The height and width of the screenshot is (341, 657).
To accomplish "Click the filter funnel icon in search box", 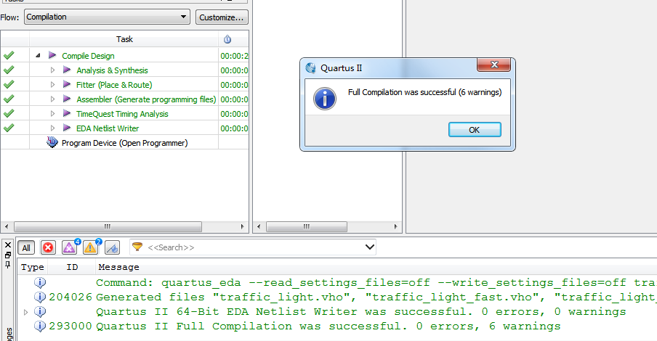I will pyautogui.click(x=137, y=247).
